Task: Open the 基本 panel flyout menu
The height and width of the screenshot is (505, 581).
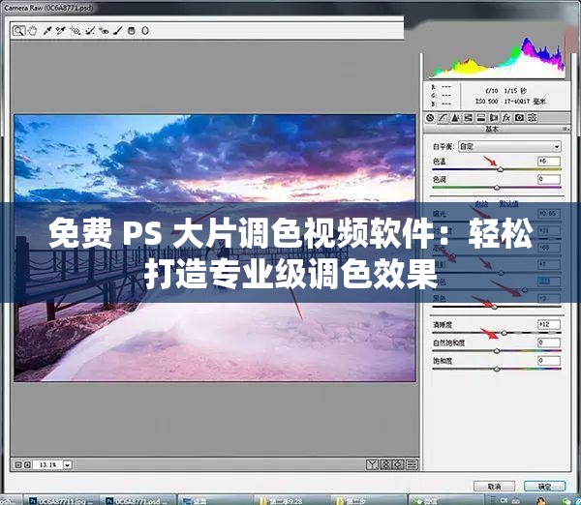Action: pos(566,129)
